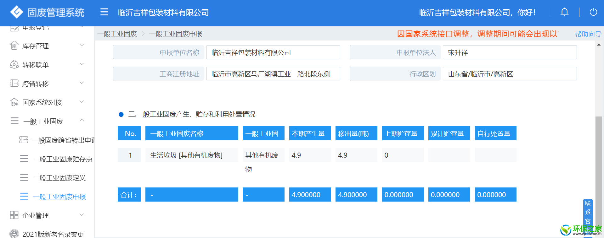Click the 固废管理系统 logo icon

coord(16,12)
